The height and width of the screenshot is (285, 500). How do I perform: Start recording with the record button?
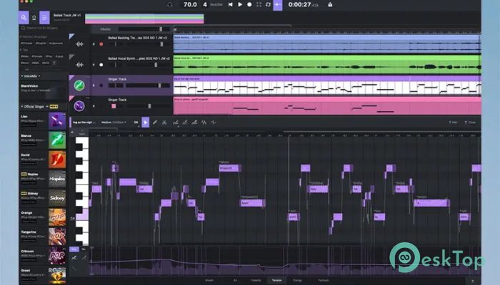(x=249, y=4)
